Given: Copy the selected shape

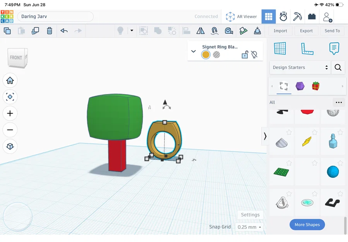Looking at the screenshot, I should click(7, 31).
